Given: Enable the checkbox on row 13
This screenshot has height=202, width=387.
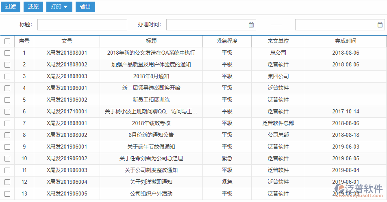Looking at the screenshot, I should [7, 193].
